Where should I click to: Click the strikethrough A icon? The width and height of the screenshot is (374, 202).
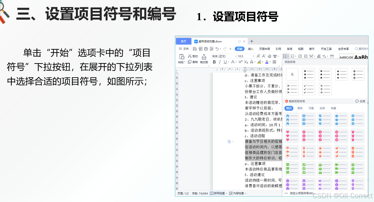233,62
